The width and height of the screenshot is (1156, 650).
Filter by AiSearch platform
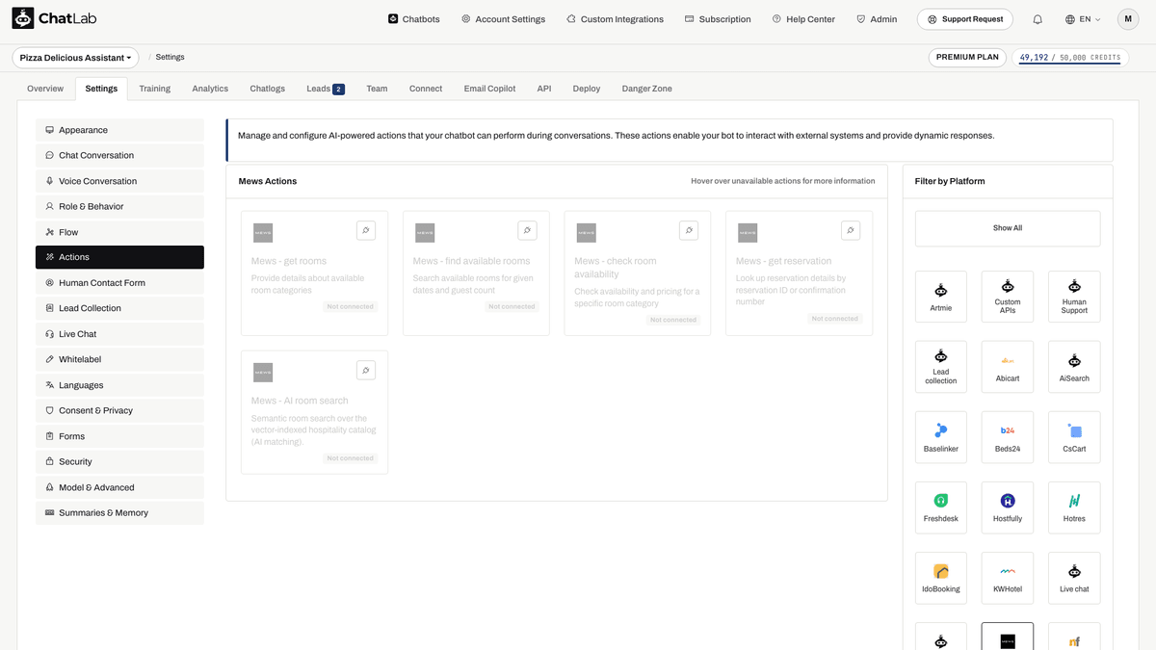1074,367
